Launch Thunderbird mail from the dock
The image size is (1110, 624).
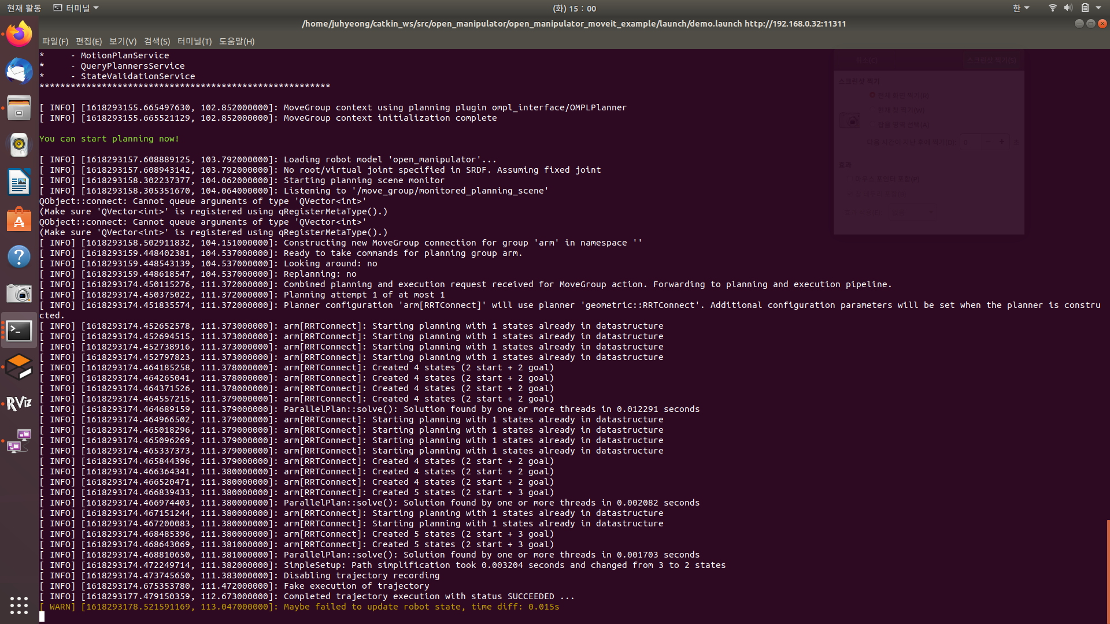pos(19,71)
